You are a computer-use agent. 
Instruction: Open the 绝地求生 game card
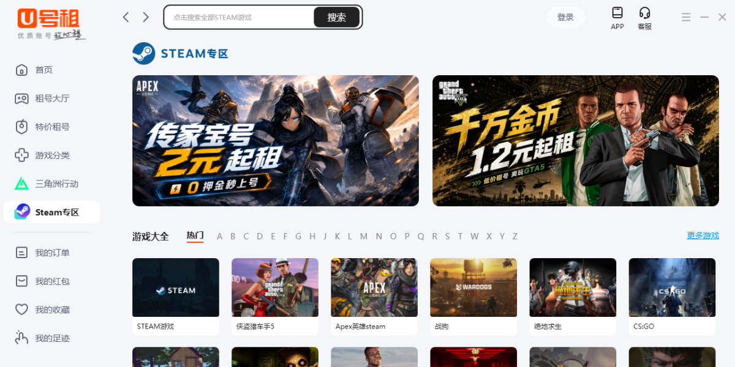pos(573,297)
